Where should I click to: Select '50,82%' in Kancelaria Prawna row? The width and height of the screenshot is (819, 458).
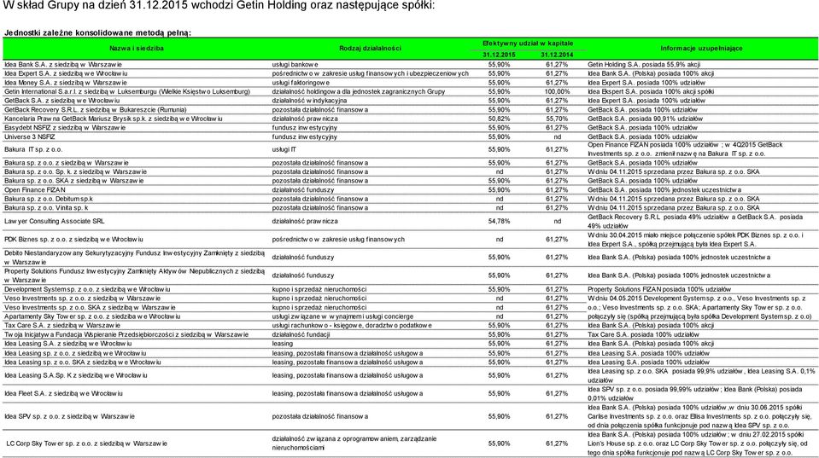pyautogui.click(x=499, y=119)
